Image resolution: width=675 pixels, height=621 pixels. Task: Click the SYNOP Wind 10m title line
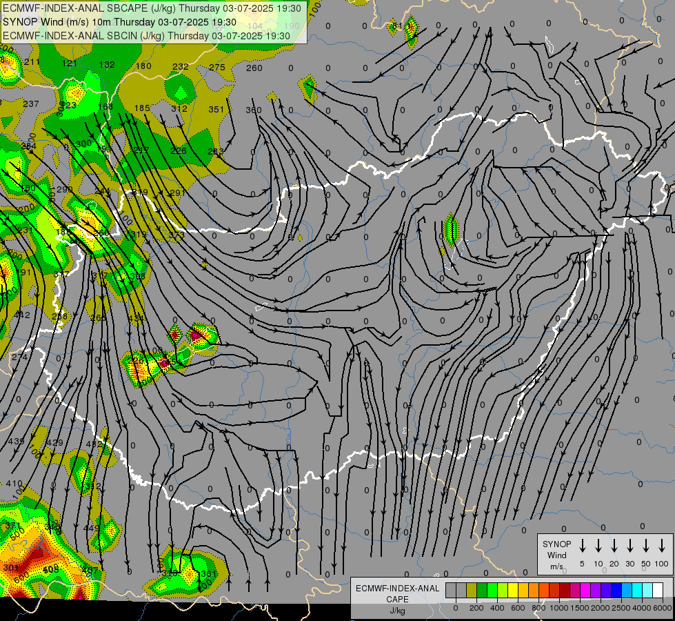coord(119,22)
